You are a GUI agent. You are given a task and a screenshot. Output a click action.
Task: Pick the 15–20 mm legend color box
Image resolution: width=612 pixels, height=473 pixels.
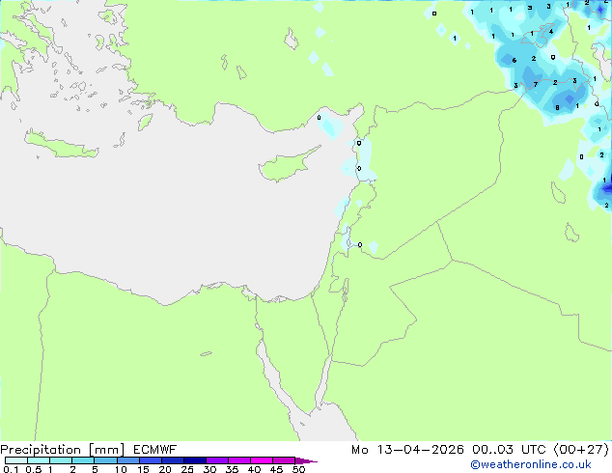click(x=150, y=460)
